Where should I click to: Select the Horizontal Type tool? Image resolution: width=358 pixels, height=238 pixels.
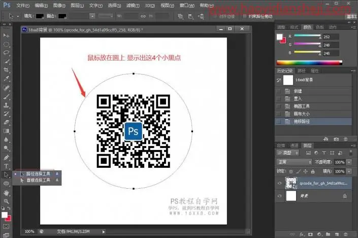[6, 166]
